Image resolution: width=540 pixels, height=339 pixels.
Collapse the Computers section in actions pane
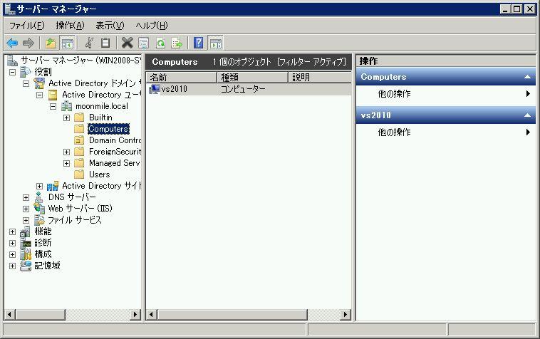click(x=527, y=77)
